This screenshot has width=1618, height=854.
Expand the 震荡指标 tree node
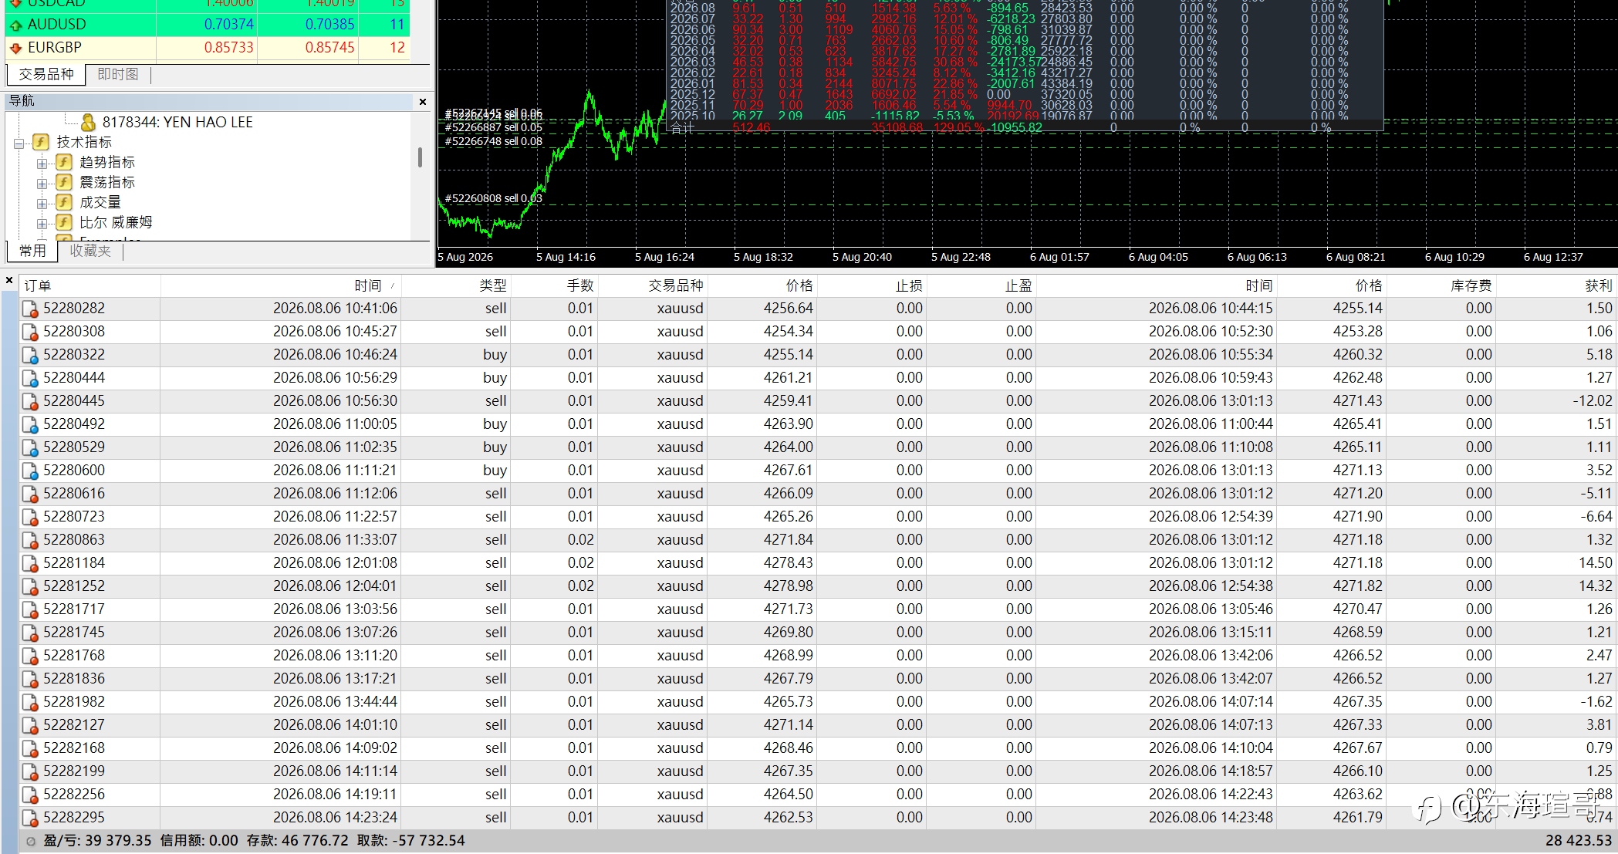pos(42,183)
